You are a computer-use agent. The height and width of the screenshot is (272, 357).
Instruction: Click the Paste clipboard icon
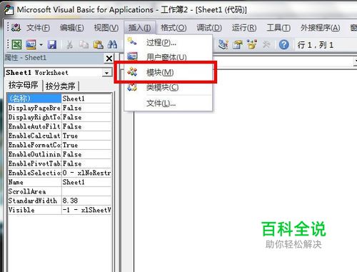[98, 44]
